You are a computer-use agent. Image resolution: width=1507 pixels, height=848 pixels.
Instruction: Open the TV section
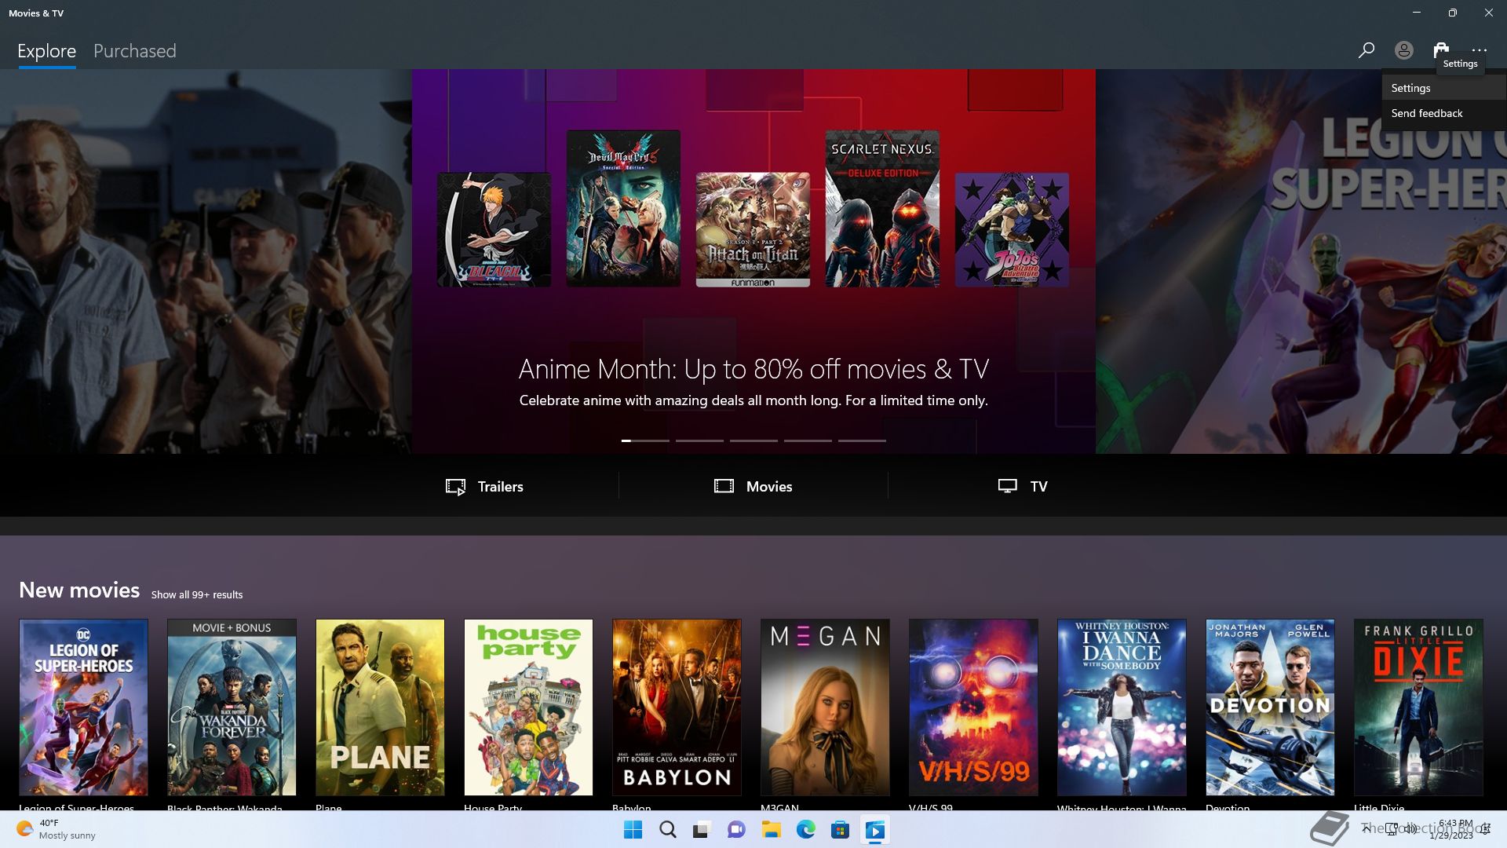(1022, 486)
